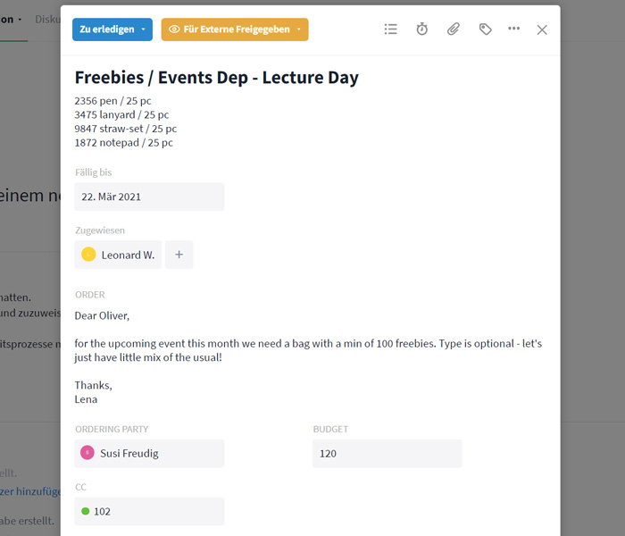Click Leonard W.'s yellow avatar
Viewport: 625px width, 536px height.
coord(88,255)
